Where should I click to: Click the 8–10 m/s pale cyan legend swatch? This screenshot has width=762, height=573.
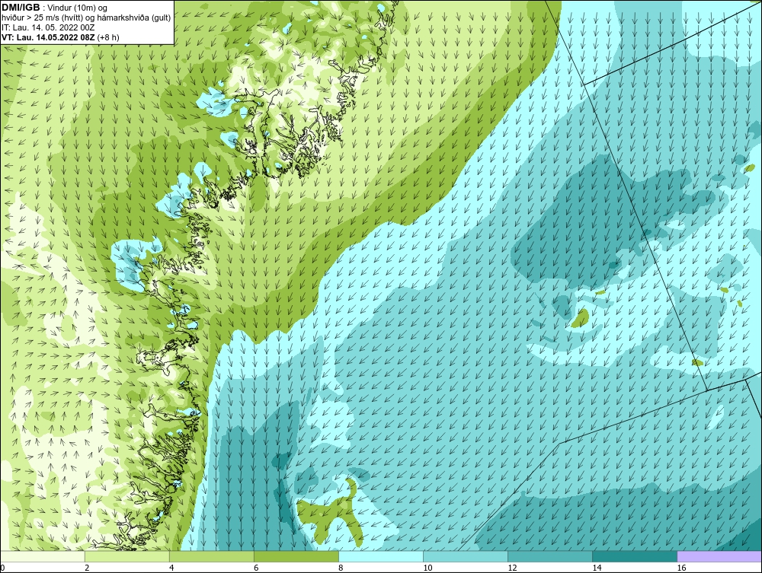(380, 556)
